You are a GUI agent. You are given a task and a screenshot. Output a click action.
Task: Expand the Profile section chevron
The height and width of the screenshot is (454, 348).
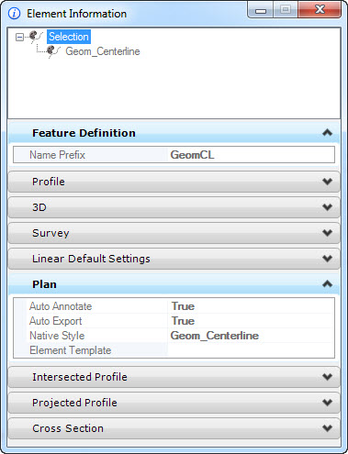(x=327, y=182)
